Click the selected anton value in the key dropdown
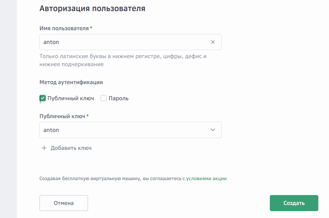 tap(51, 130)
